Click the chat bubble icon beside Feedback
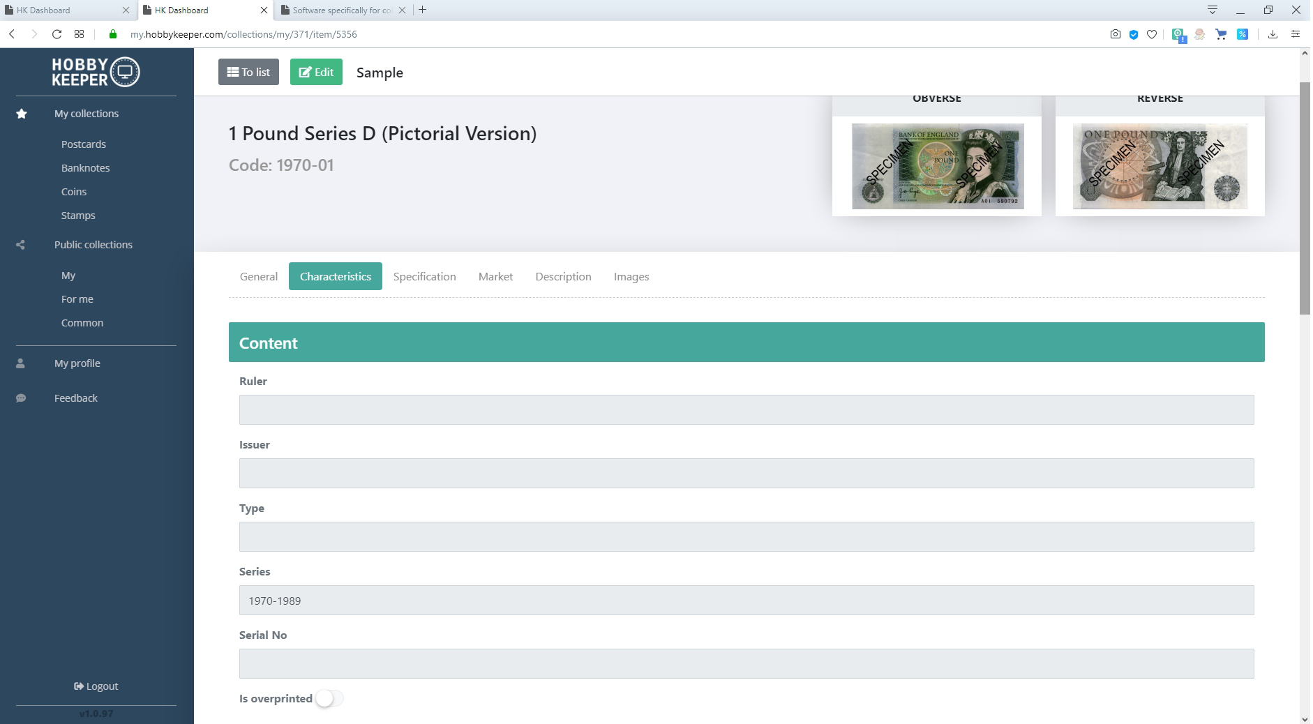The height and width of the screenshot is (724, 1313). pyautogui.click(x=21, y=398)
